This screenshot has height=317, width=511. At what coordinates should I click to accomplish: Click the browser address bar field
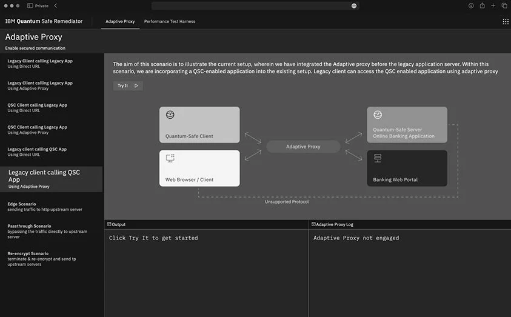(255, 6)
